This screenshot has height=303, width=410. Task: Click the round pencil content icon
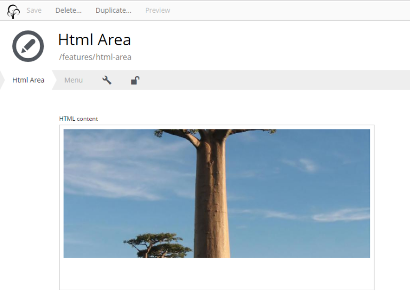(28, 46)
